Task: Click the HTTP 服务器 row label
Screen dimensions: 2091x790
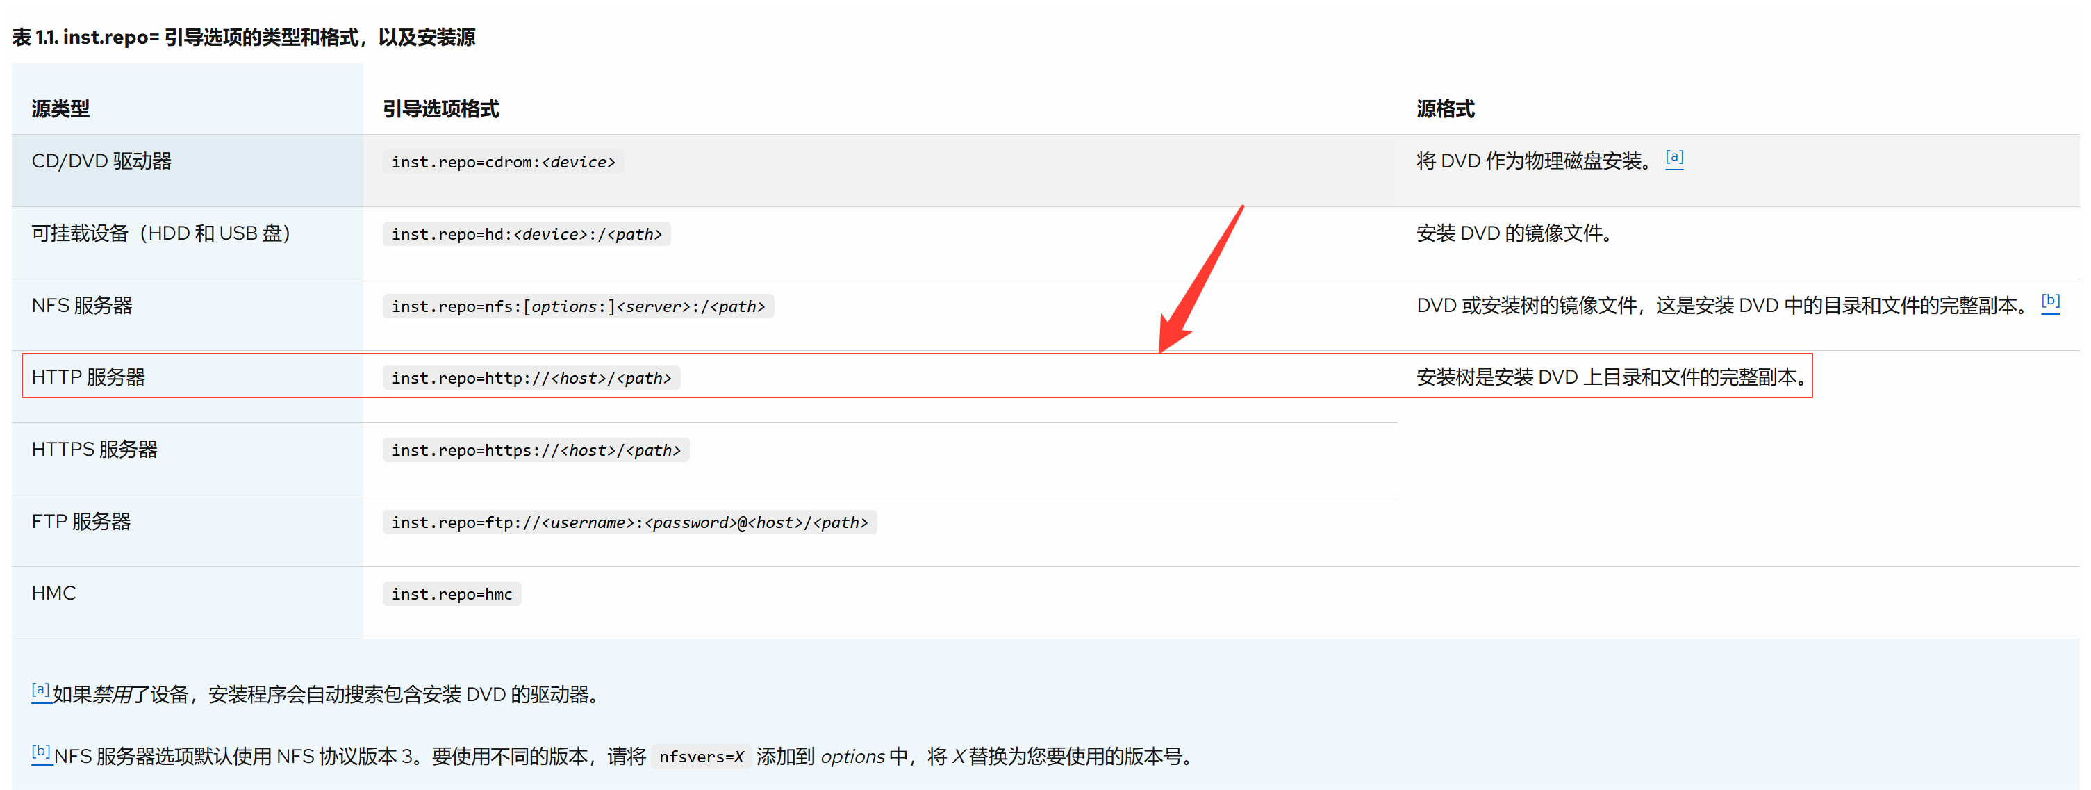Action: click(x=88, y=377)
